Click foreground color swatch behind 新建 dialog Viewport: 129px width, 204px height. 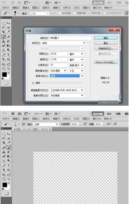pos(5,74)
